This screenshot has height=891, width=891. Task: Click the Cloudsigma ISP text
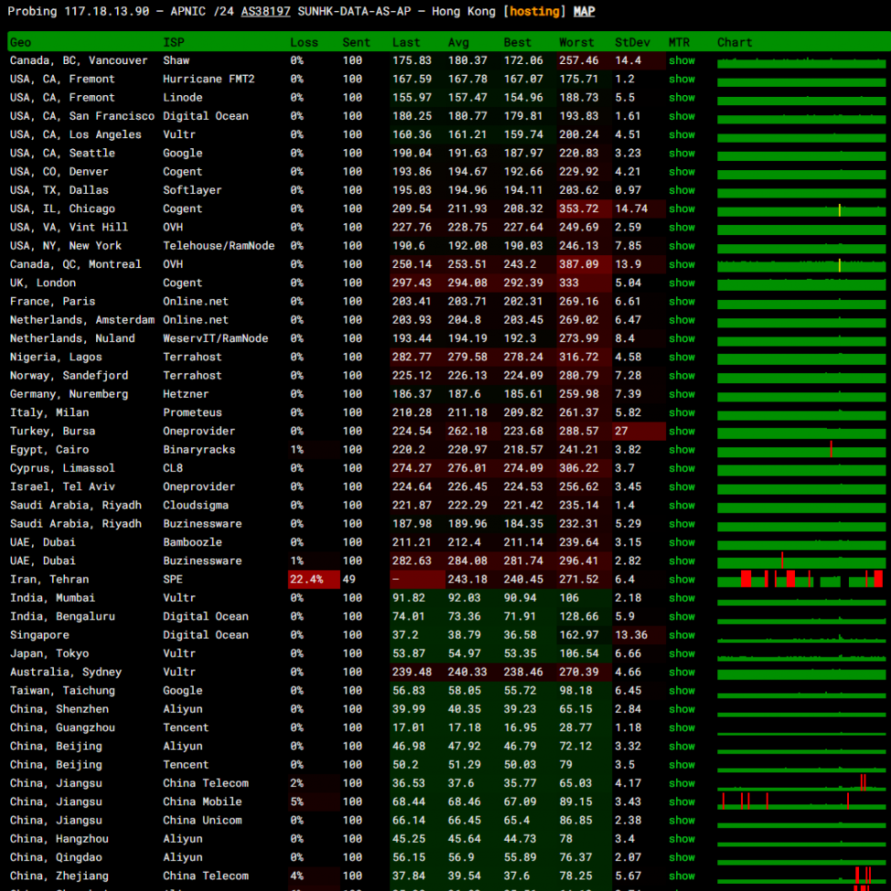(x=196, y=505)
